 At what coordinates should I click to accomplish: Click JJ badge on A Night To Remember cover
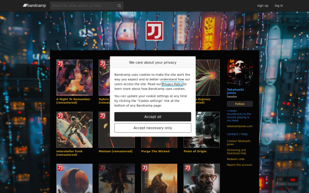click(x=60, y=64)
